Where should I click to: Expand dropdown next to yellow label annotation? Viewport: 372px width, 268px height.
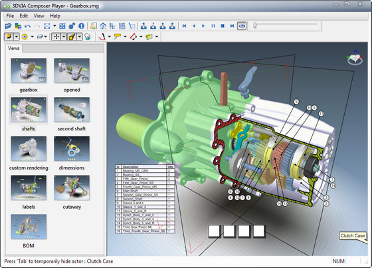click(x=125, y=37)
